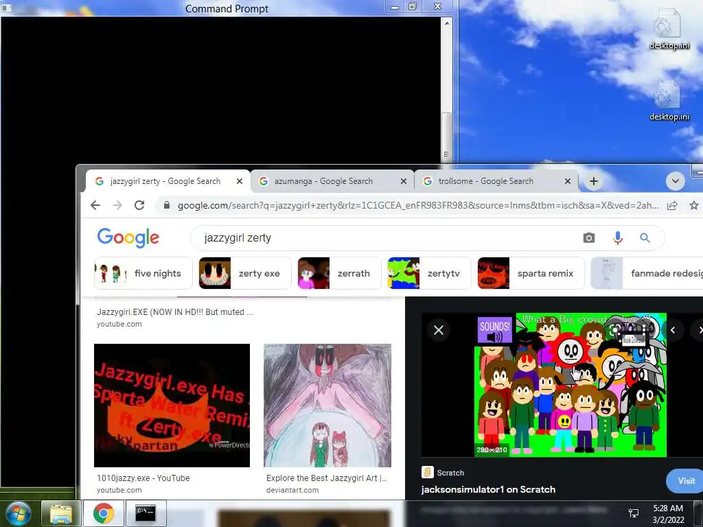Viewport: 703px width, 527px height.
Task: Click the Chrome taskbar icon
Action: [x=104, y=513]
